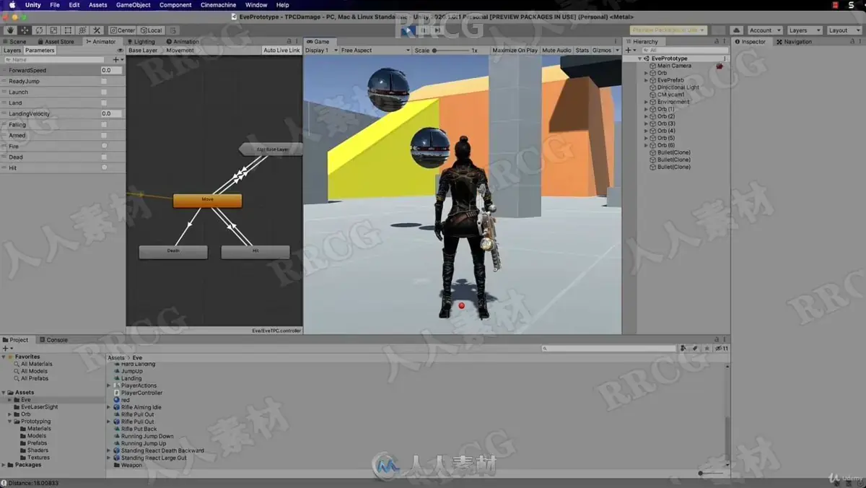Collapse the Prototyping folder in Project
The image size is (866, 488).
click(10, 422)
